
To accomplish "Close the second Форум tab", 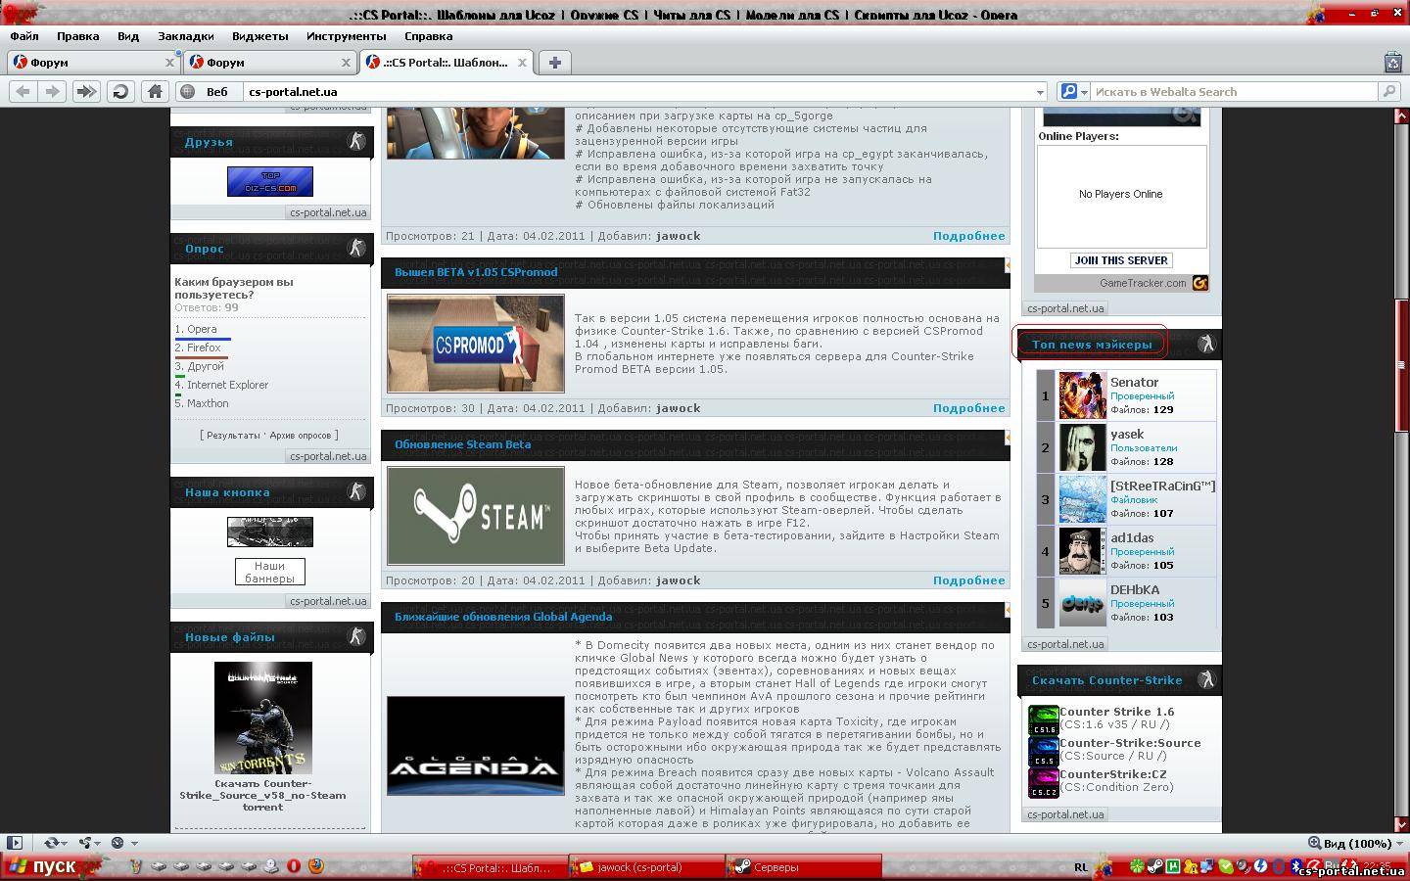I will click(346, 62).
